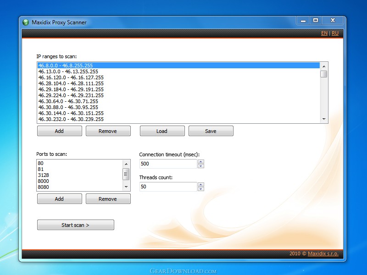Select IP range 46.29.184.0 - 46.29.191.255
This screenshot has height=275, width=367.
click(178, 89)
